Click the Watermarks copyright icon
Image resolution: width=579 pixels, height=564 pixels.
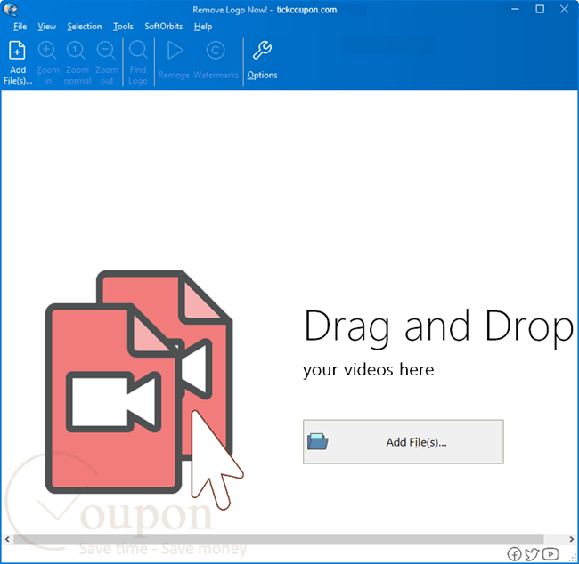pos(216,50)
